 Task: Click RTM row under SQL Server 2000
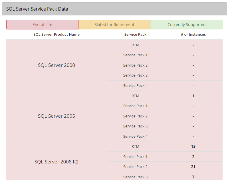coord(135,45)
